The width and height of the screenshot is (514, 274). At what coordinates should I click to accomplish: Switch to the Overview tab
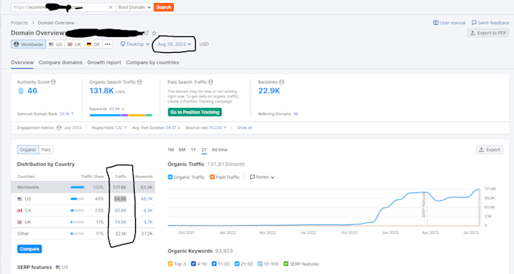coord(22,63)
